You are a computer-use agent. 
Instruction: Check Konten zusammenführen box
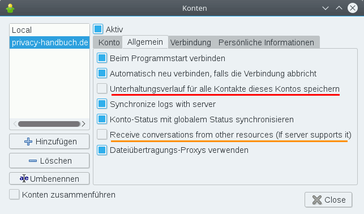14,195
